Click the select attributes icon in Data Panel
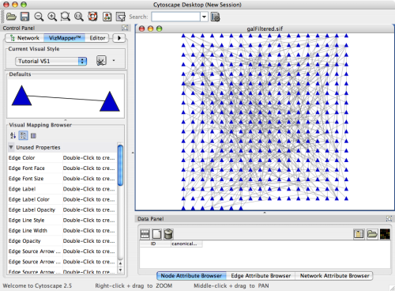Screen dimensions: 395x291 coord(145,234)
